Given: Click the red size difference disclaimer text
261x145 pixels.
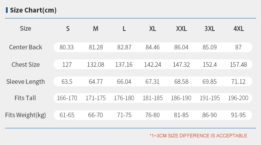Looking at the screenshot, I should pyautogui.click(x=198, y=136).
